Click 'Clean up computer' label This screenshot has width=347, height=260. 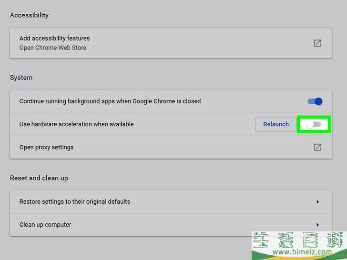pyautogui.click(x=45, y=225)
